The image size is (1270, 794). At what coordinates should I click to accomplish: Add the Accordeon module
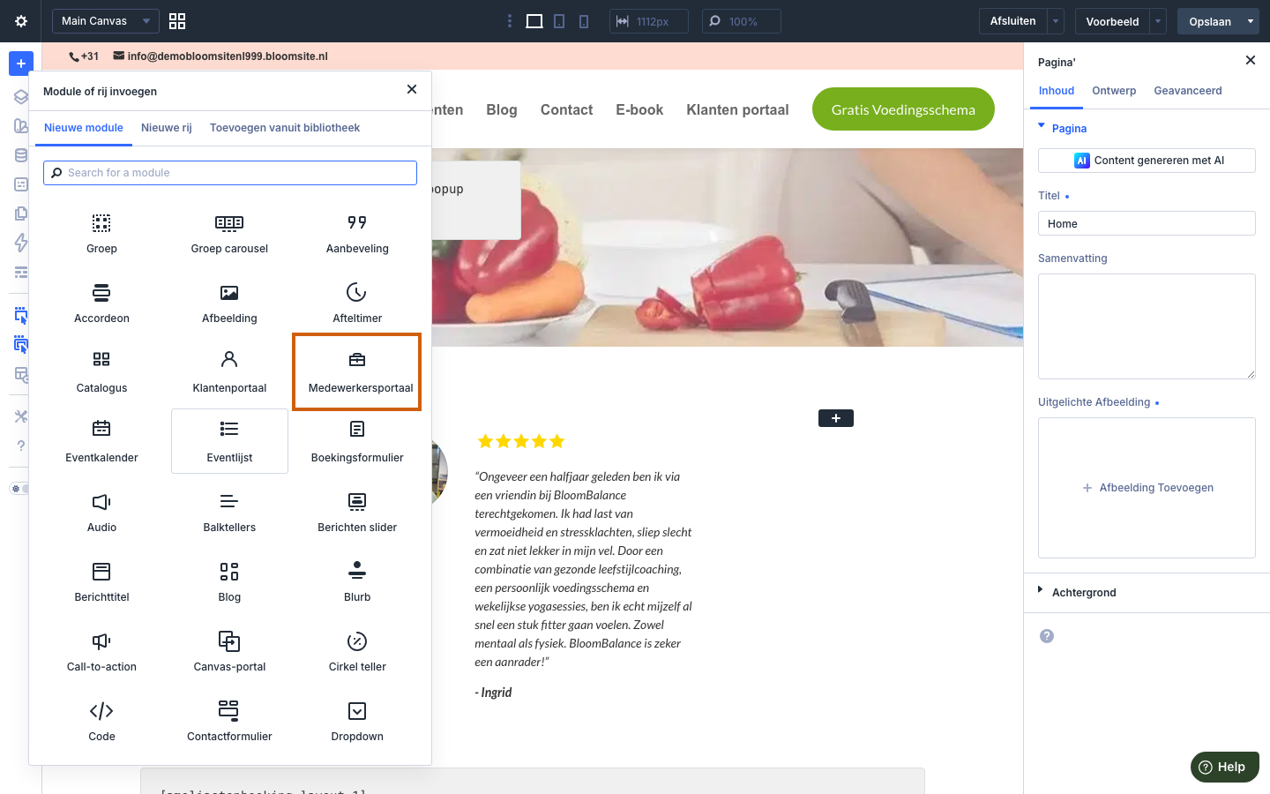pyautogui.click(x=101, y=303)
